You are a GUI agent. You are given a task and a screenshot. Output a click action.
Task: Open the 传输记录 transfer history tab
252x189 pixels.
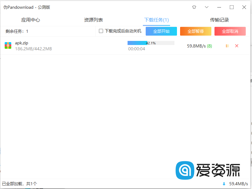point(220,19)
